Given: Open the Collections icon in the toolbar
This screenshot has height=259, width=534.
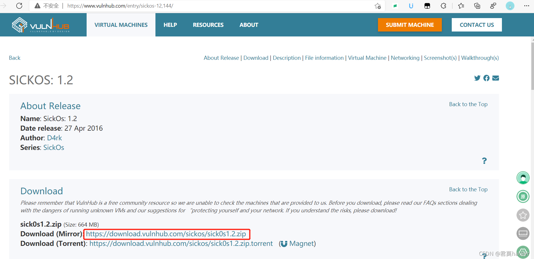Looking at the screenshot, I should (477, 6).
